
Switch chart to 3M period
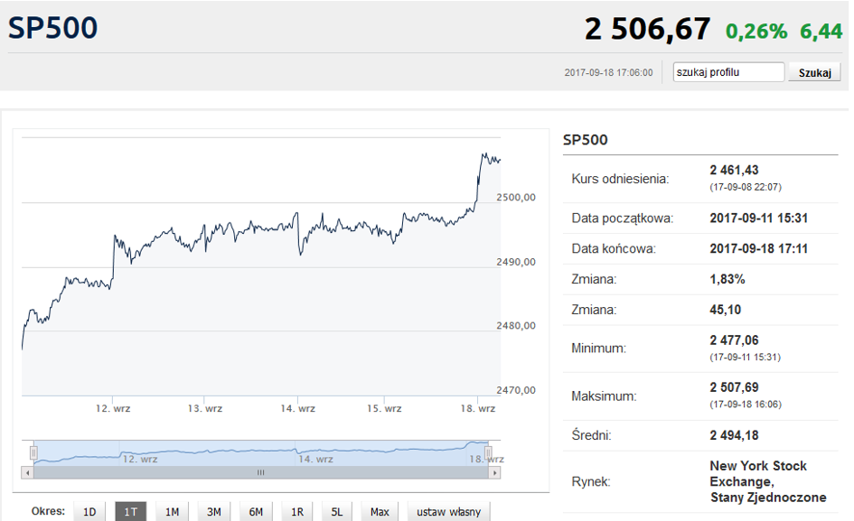click(x=213, y=512)
